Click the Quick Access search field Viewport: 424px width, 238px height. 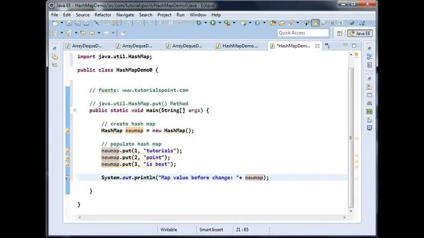tap(303, 32)
